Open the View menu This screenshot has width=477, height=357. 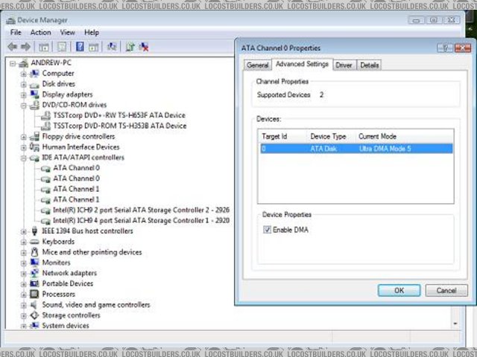tap(67, 33)
